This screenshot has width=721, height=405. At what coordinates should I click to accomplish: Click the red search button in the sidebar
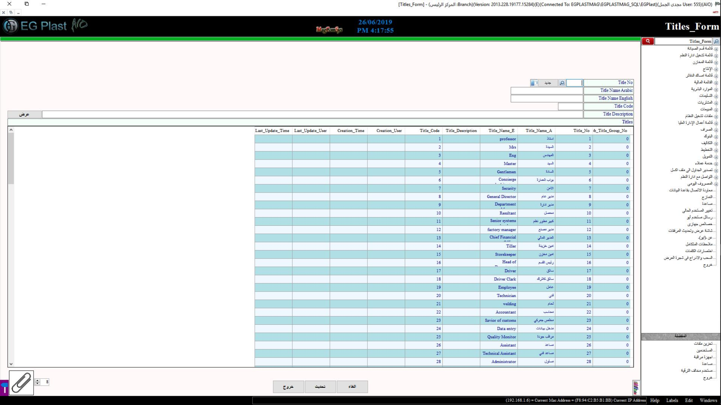pyautogui.click(x=647, y=41)
